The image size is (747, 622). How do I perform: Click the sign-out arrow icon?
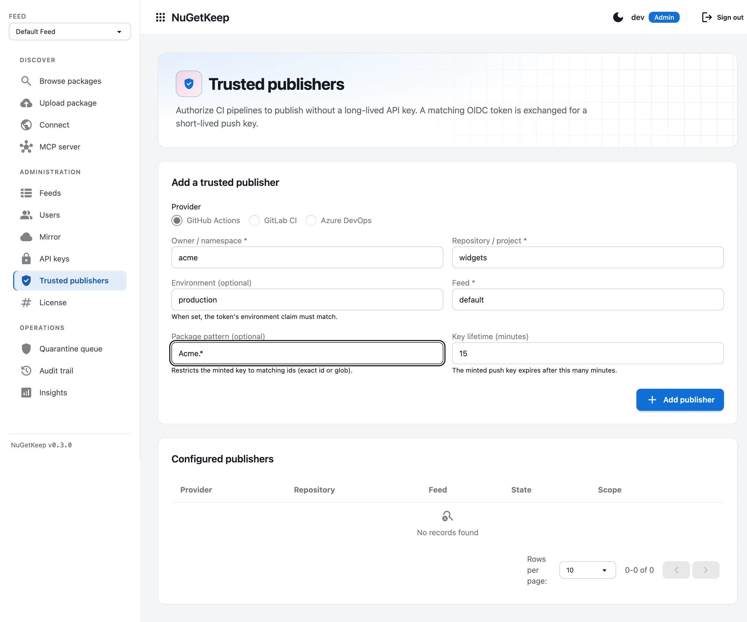coord(706,17)
